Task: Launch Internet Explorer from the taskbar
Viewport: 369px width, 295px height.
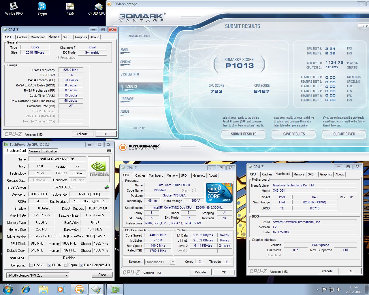Action: point(26,289)
